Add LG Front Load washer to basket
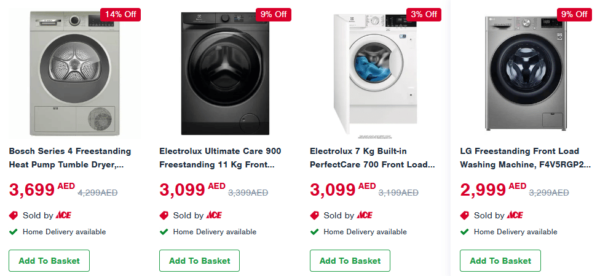Screen dimensions: 600x276 500,261
